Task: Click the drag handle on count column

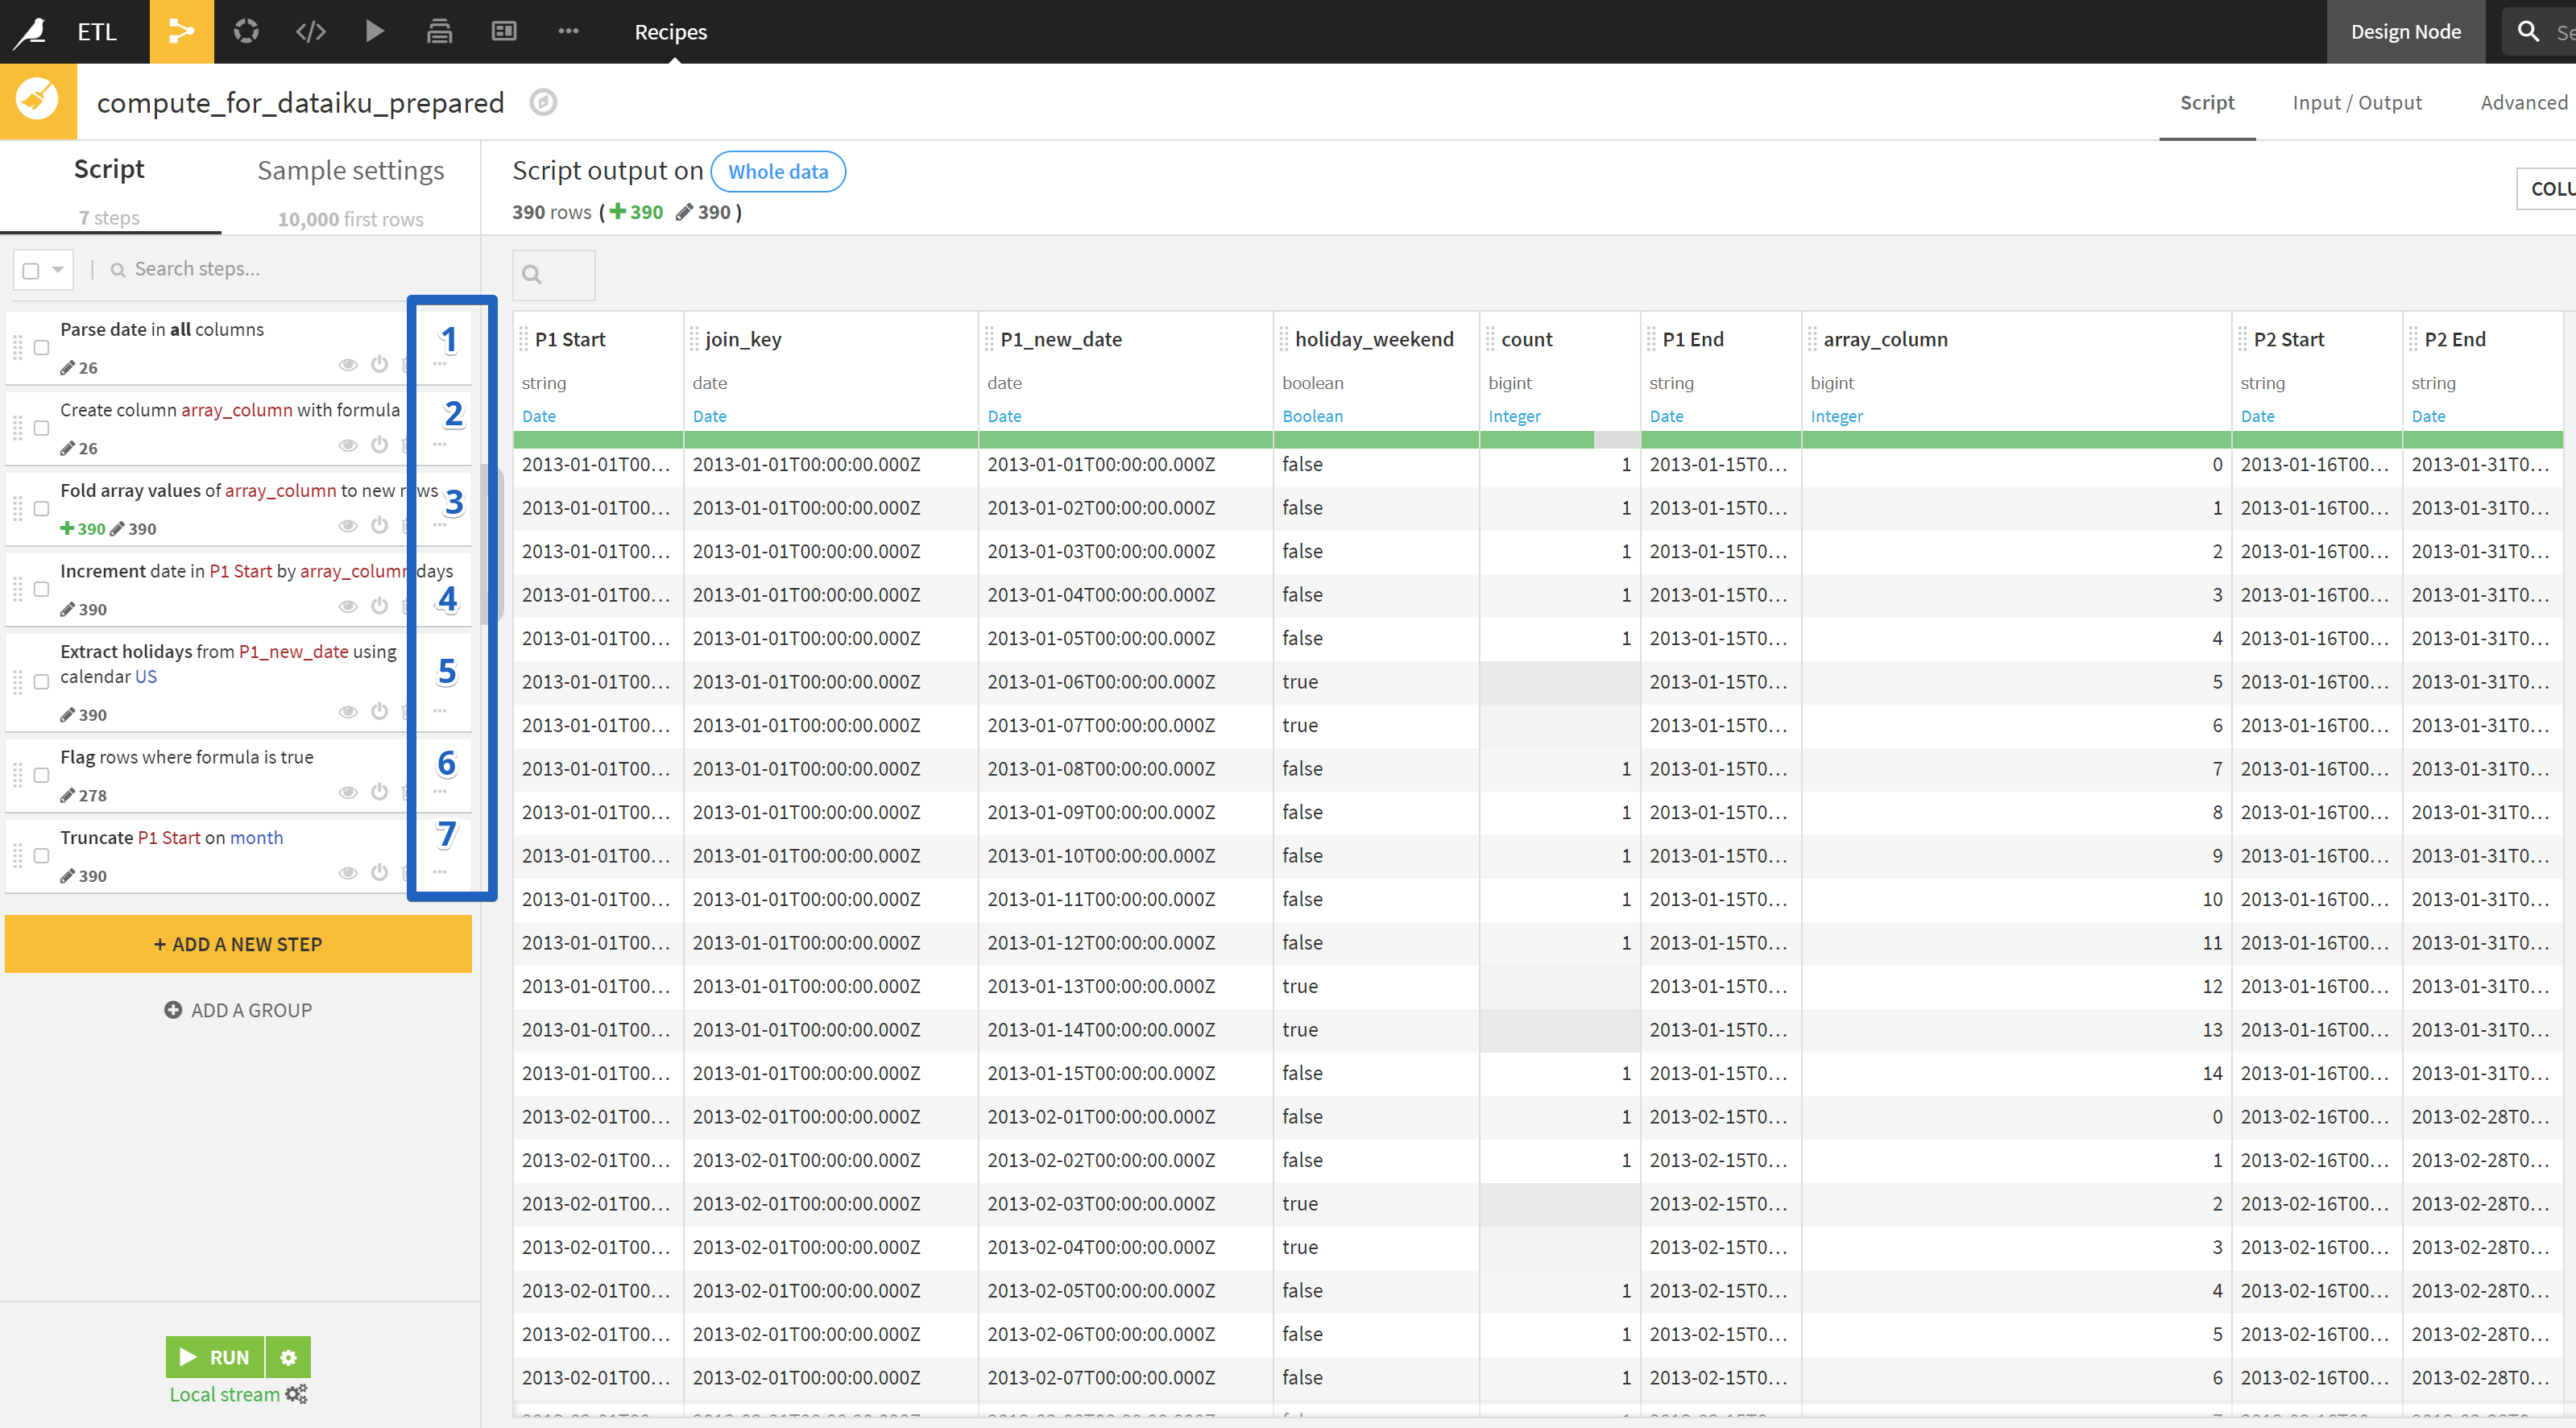Action: coord(1490,339)
